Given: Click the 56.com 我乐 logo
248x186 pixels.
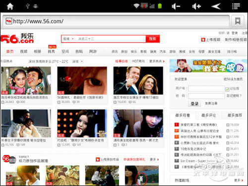Looking at the screenshot, I should tap(17, 39).
